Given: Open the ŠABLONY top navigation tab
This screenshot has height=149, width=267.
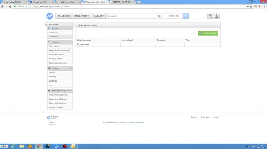Looking at the screenshot, I should (x=99, y=16).
